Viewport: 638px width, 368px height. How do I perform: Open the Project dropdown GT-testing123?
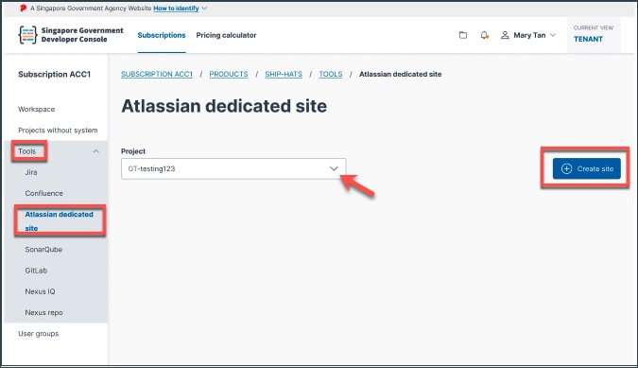pos(233,168)
